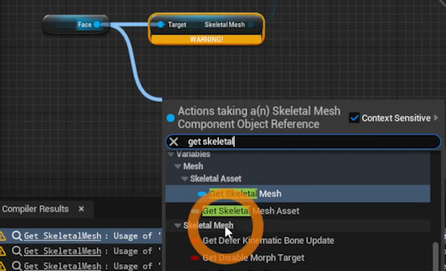
Task: Click the second Get SkeletalMesh warning link
Action: pos(63,251)
